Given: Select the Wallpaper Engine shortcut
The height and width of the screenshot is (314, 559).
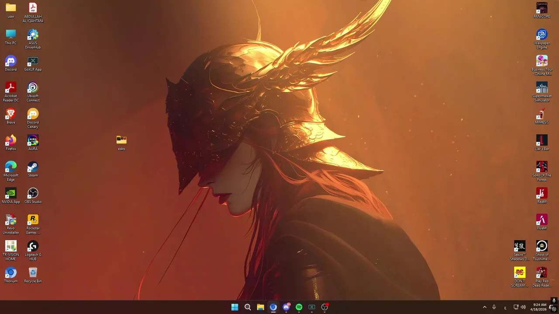Looking at the screenshot, I should tap(542, 39).
